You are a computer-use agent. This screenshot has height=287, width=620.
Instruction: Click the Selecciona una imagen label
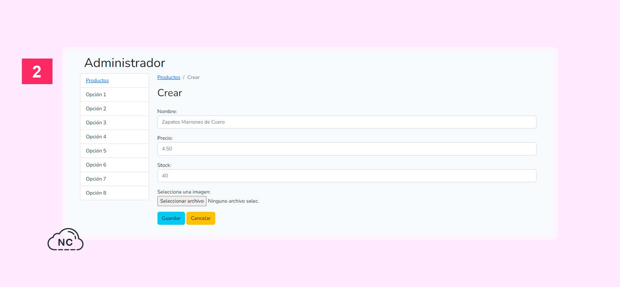[184, 192]
